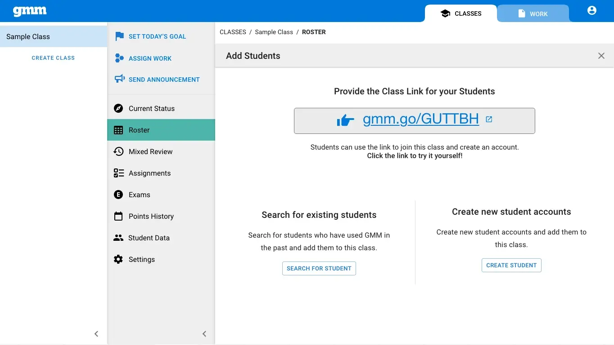This screenshot has height=345, width=614.
Task: Click the document icon on Work tab
Action: pyautogui.click(x=522, y=13)
